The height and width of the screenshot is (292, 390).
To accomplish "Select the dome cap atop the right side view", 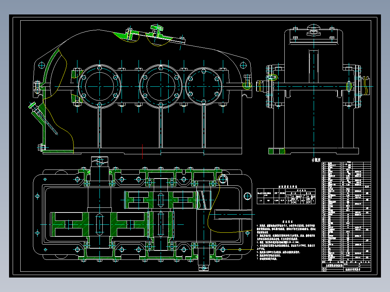I will (x=314, y=27).
